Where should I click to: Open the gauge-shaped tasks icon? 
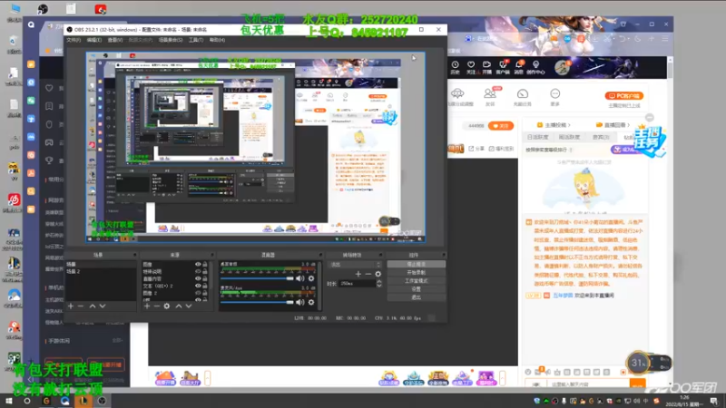[x=523, y=94]
